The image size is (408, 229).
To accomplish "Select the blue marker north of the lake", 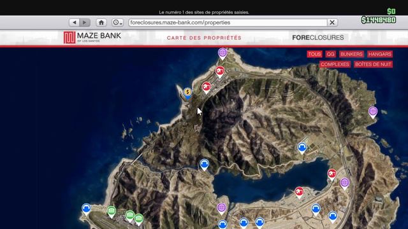I will [x=302, y=148].
